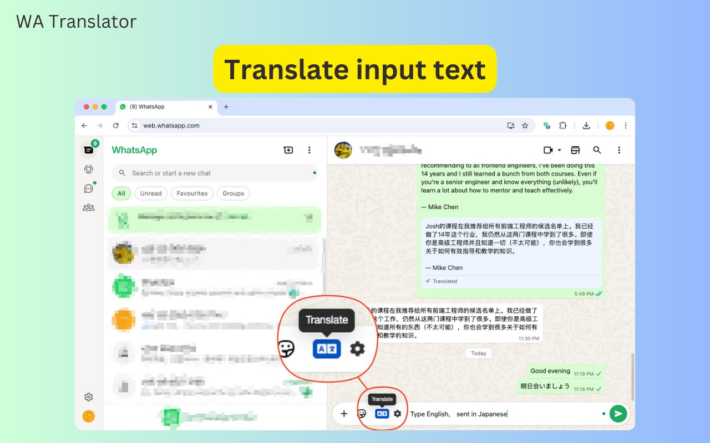The width and height of the screenshot is (710, 443).
Task: Click the "Good evening" message bubble
Action: [566, 372]
